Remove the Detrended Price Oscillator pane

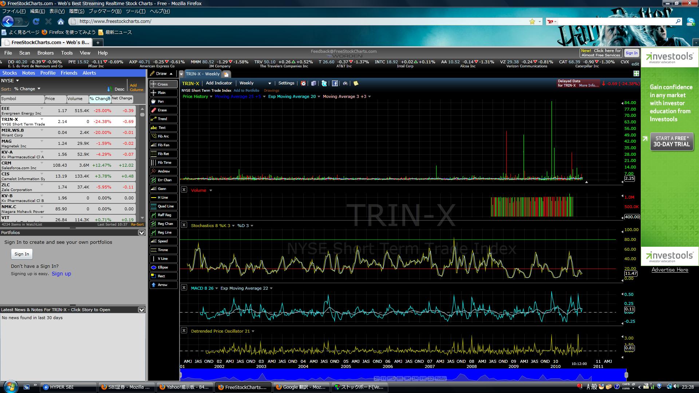coord(184,330)
